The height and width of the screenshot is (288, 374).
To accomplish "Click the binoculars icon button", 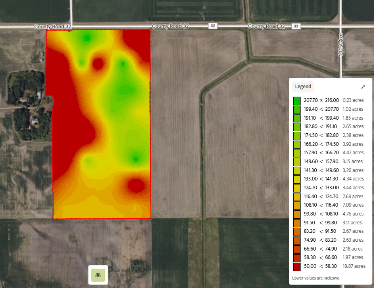I will [x=98, y=275].
